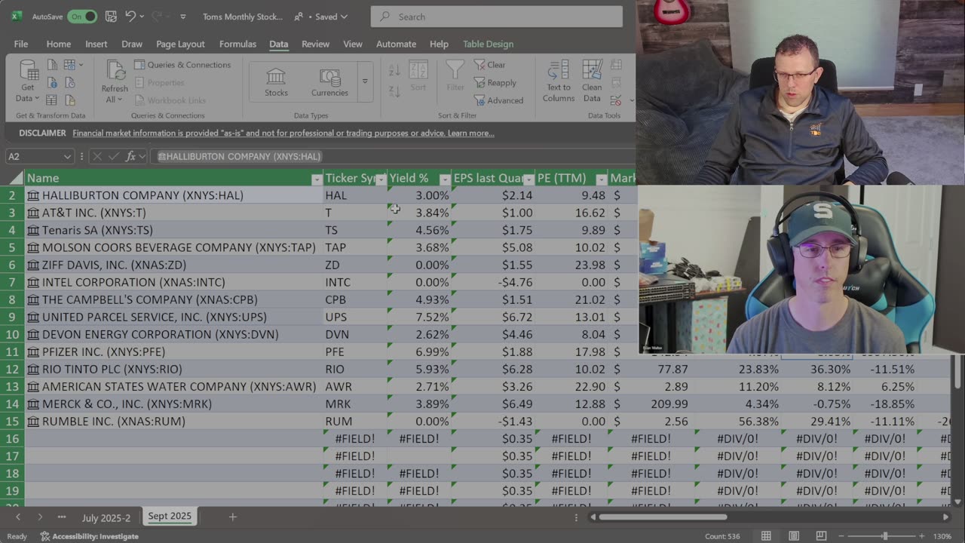Click the formula bar text
Image resolution: width=965 pixels, height=543 pixels.
click(x=240, y=156)
